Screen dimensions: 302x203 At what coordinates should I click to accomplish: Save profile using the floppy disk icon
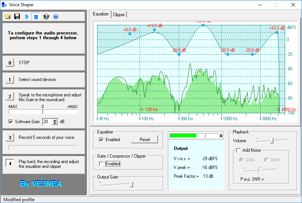17,16
